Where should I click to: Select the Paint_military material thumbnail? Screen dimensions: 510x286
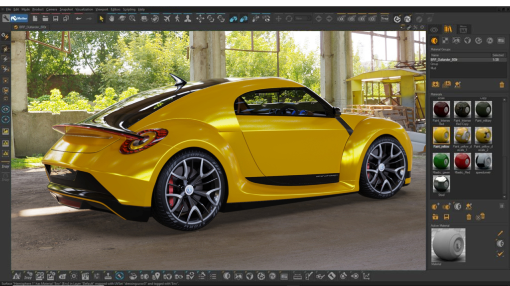coord(483,110)
